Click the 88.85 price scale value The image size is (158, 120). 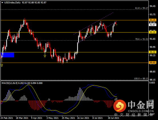153,72
